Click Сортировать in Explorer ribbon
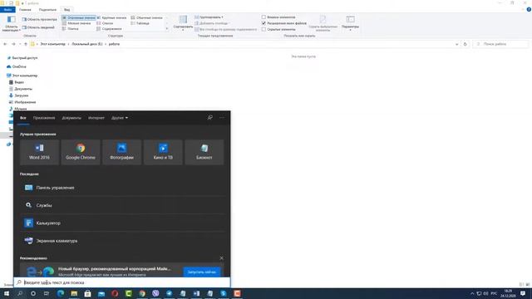The height and width of the screenshot is (299, 532). (183, 23)
